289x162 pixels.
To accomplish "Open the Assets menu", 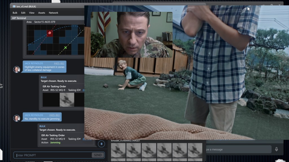I will pyautogui.click(x=41, y=13).
